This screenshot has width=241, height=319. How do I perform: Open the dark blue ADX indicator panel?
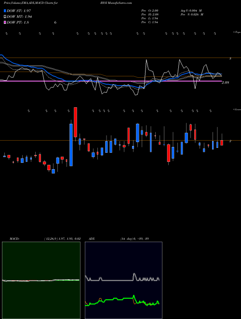click(123, 280)
